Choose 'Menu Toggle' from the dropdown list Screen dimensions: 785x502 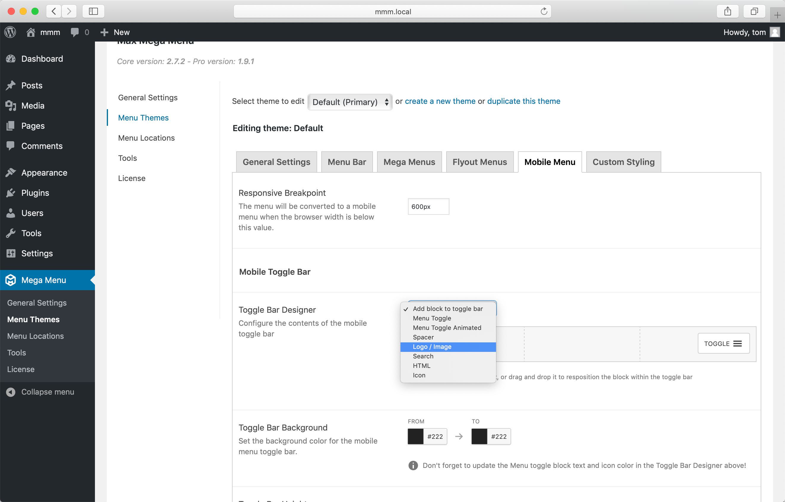448,318
